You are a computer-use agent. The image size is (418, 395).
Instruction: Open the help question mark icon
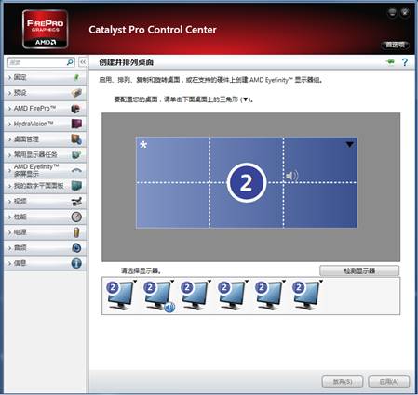click(x=405, y=62)
